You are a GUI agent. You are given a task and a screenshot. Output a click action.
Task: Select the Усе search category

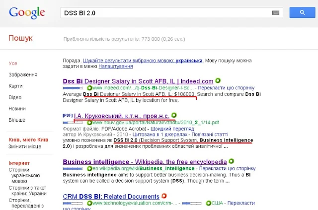[x=13, y=63]
